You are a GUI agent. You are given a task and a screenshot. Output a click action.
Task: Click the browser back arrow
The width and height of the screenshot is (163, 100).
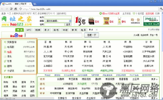2,9
